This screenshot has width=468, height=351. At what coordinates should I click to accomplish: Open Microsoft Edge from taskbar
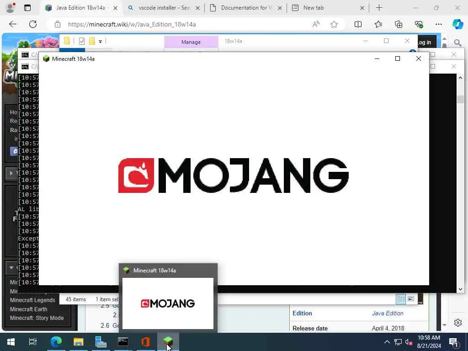56,342
